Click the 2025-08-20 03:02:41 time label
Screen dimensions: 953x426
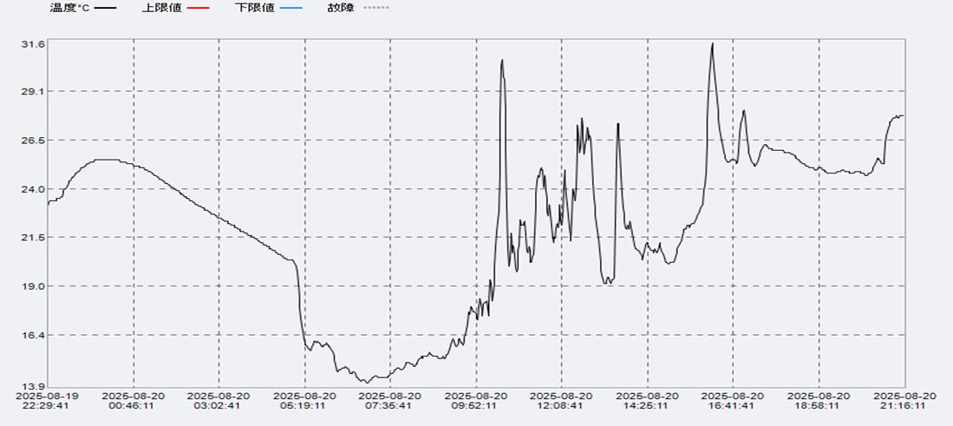click(x=219, y=401)
